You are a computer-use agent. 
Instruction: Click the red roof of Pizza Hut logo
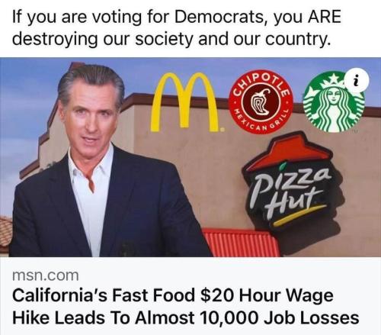[x=288, y=152]
